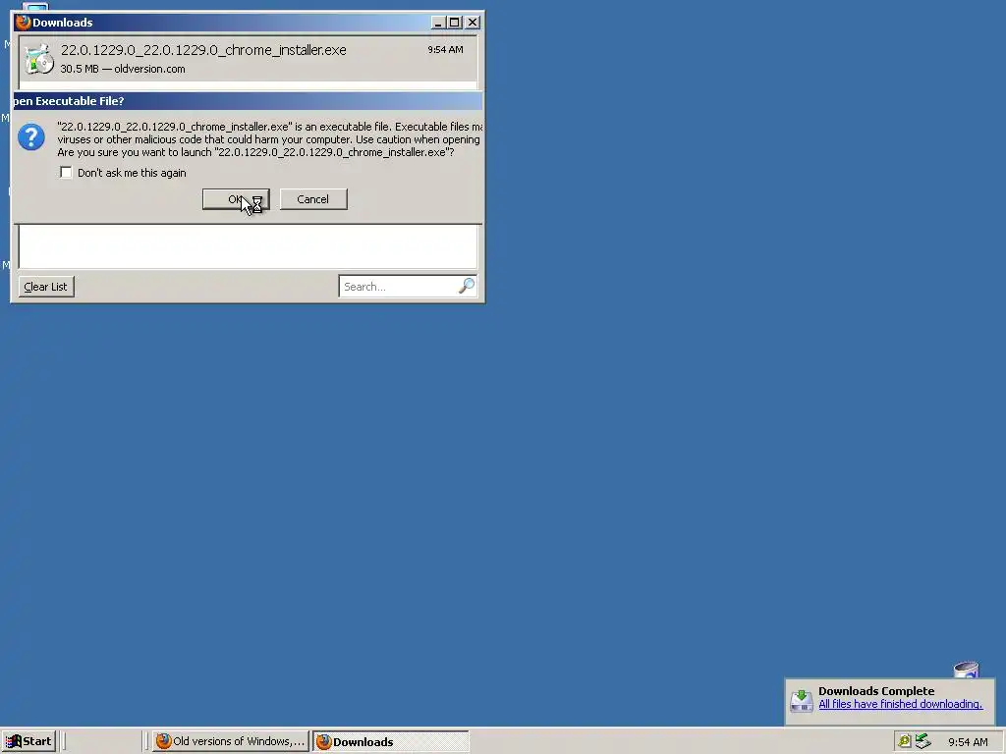Viewport: 1006px width, 754px height.
Task: Select the Downloads taskbar button
Action: click(x=391, y=741)
